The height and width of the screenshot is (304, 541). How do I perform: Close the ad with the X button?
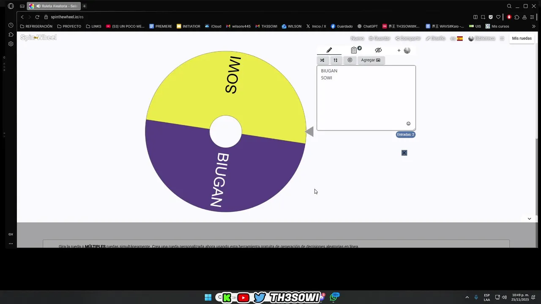404,153
